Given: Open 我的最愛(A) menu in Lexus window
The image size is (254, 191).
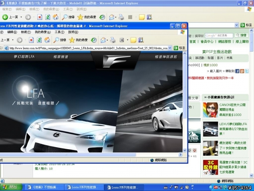Looking at the screenshot, I should click(x=43, y=32).
